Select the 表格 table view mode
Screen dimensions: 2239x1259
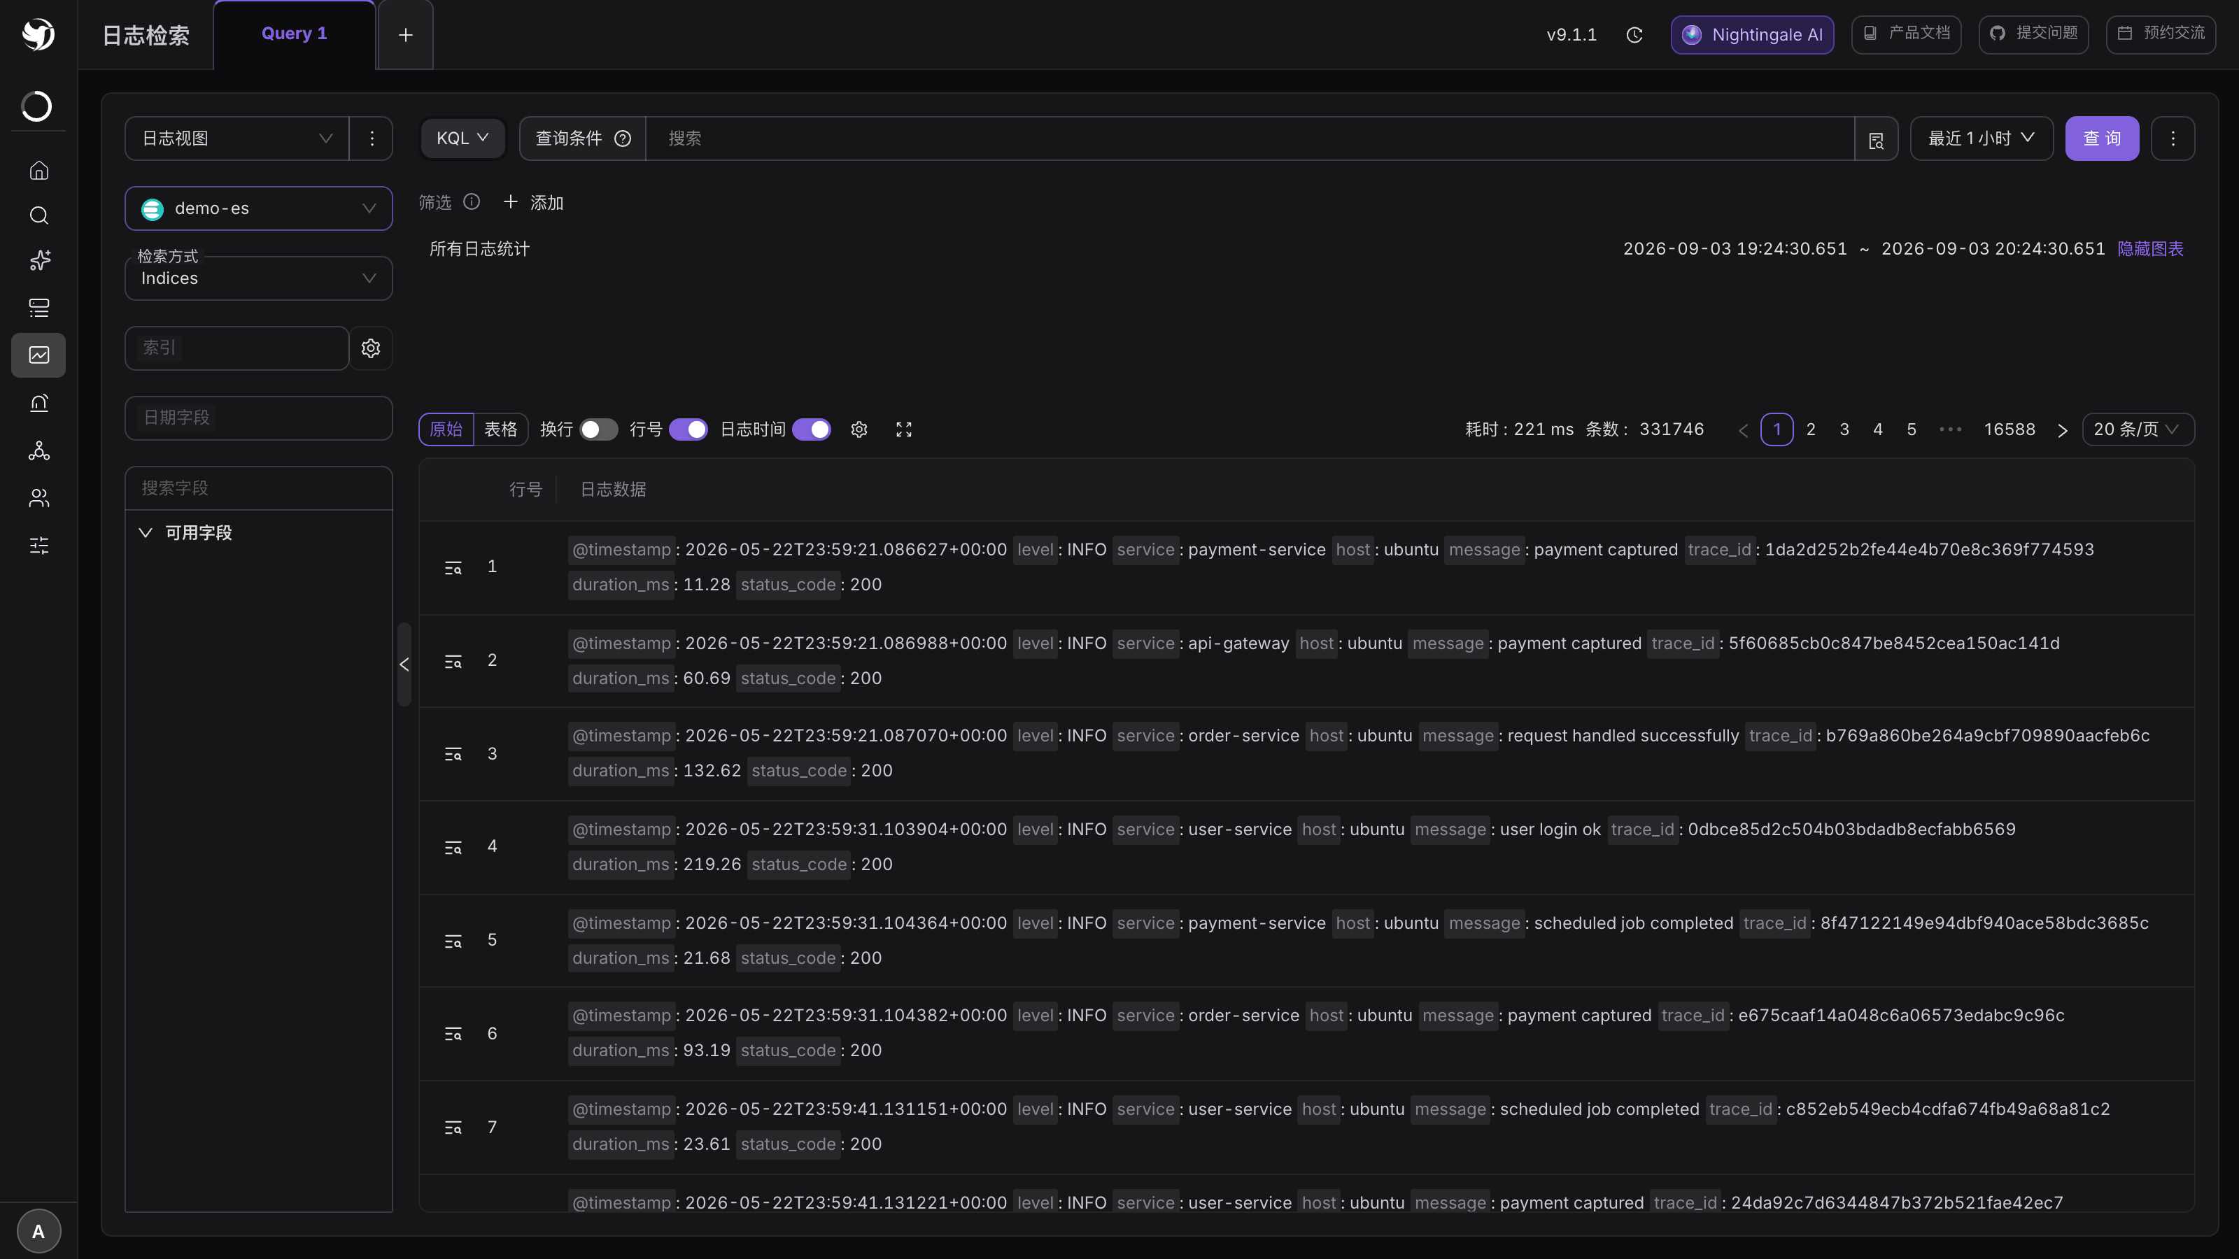pos(501,429)
